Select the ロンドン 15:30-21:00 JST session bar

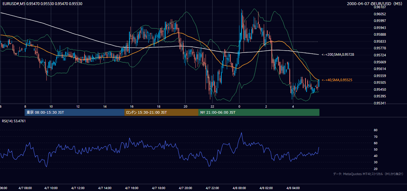pos(161,112)
